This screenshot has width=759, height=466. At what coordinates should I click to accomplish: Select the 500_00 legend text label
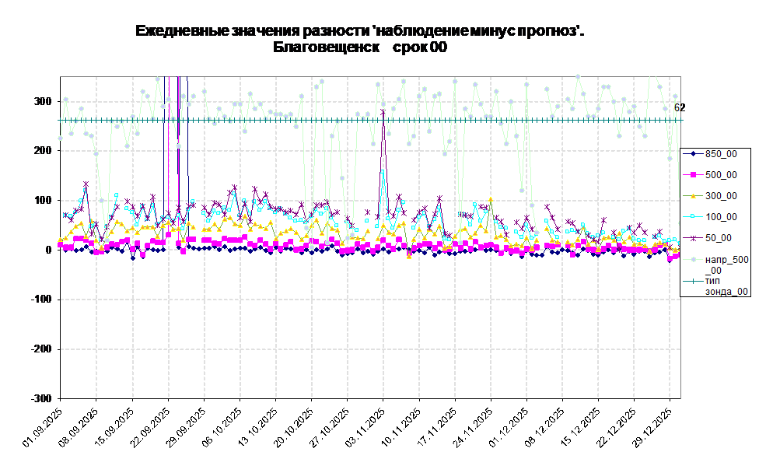tap(721, 175)
